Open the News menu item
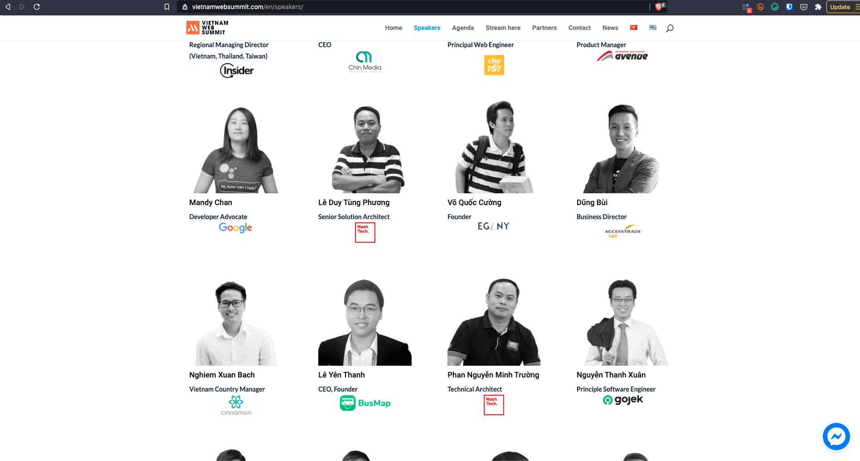 click(x=610, y=28)
